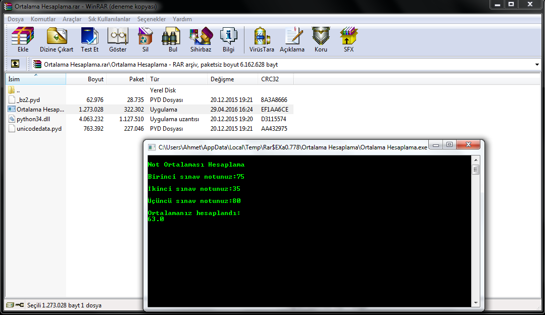Click 'Uygulama uzantısı' type cell
The height and width of the screenshot is (315, 545).
point(174,119)
